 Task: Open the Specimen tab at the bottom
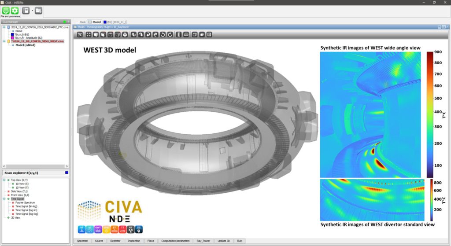[x=82, y=241]
